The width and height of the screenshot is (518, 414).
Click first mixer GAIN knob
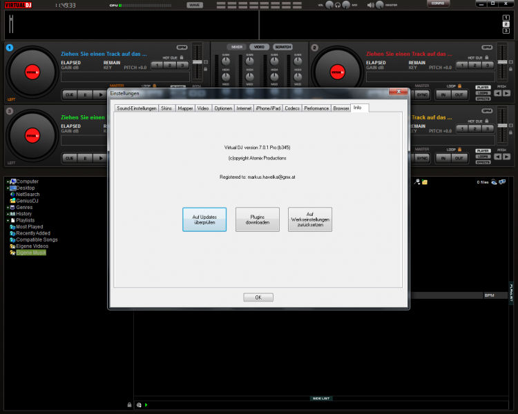[x=226, y=61]
